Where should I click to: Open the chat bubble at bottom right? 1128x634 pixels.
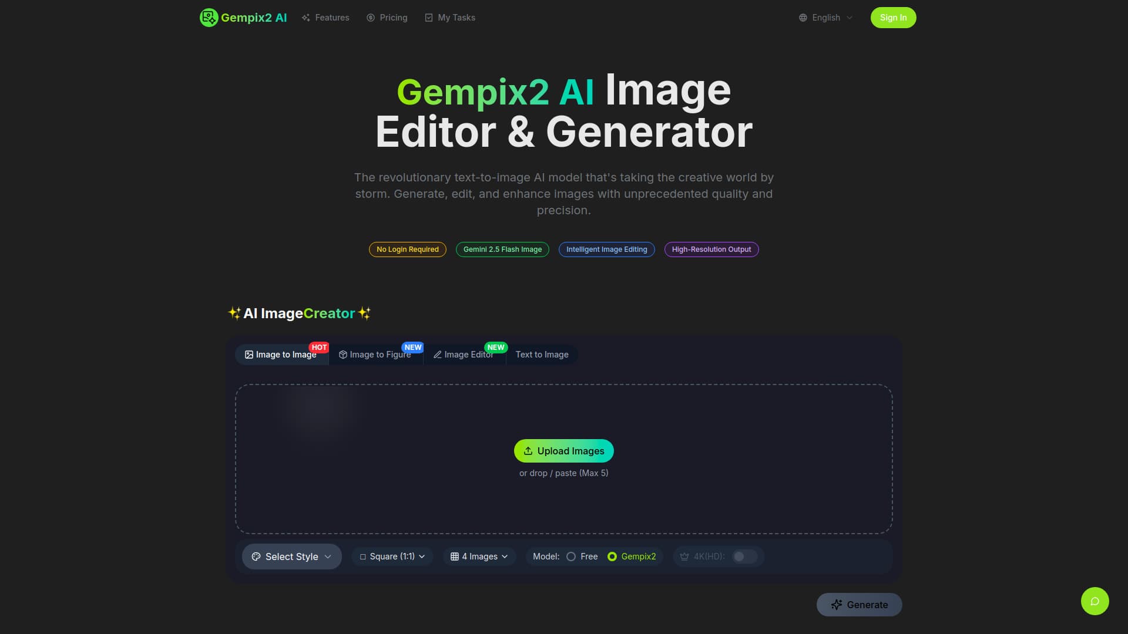coord(1095,601)
